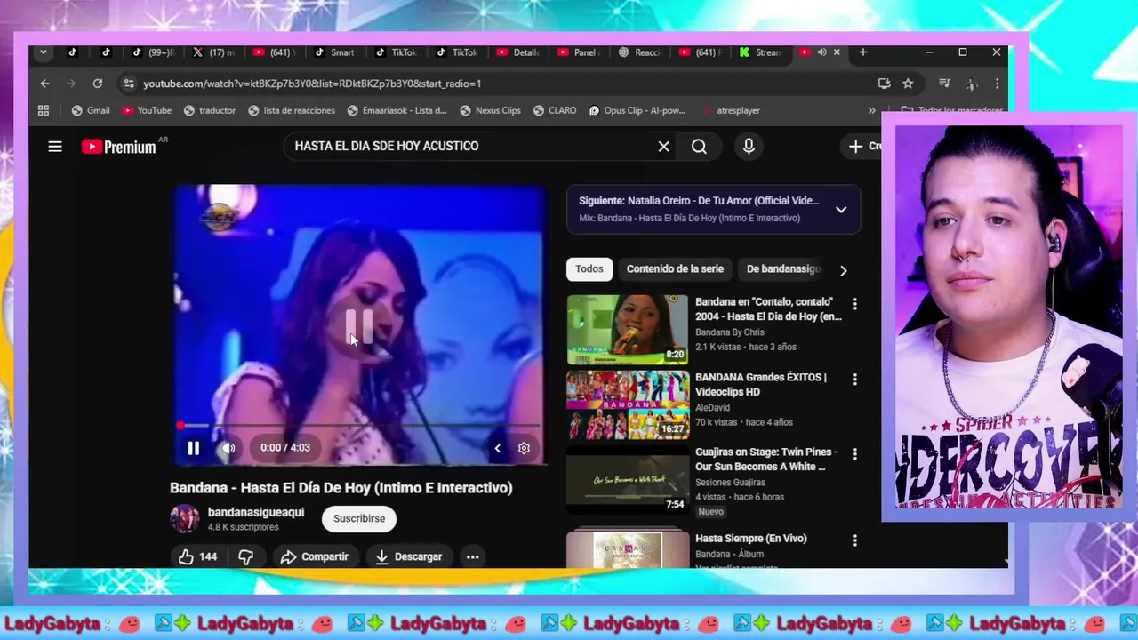Share the video via Compartir
Screen dimensions: 1138x640
[314, 556]
